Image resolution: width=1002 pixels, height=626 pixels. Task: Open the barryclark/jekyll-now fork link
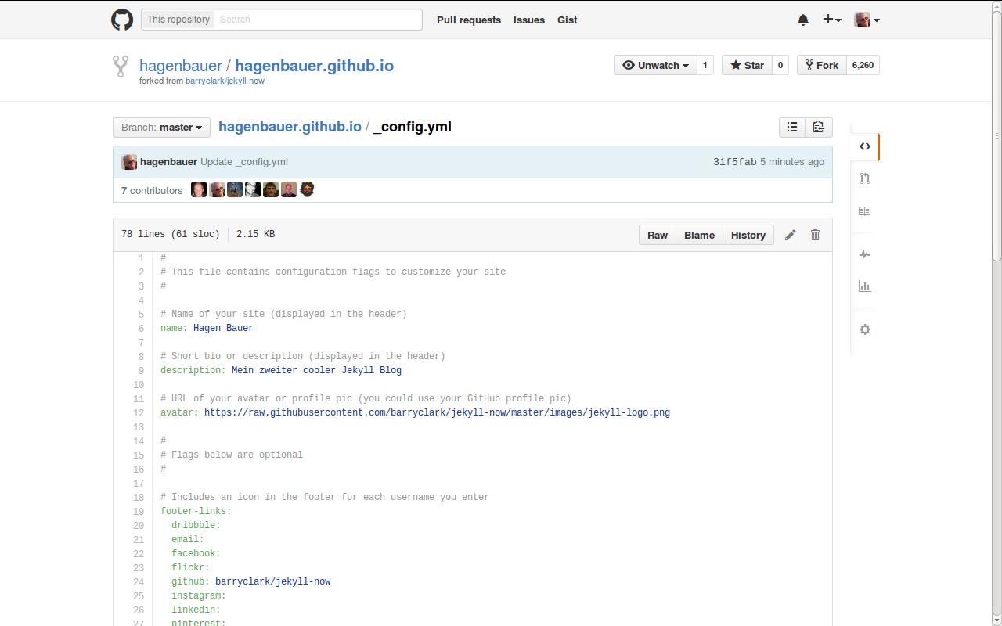click(225, 81)
